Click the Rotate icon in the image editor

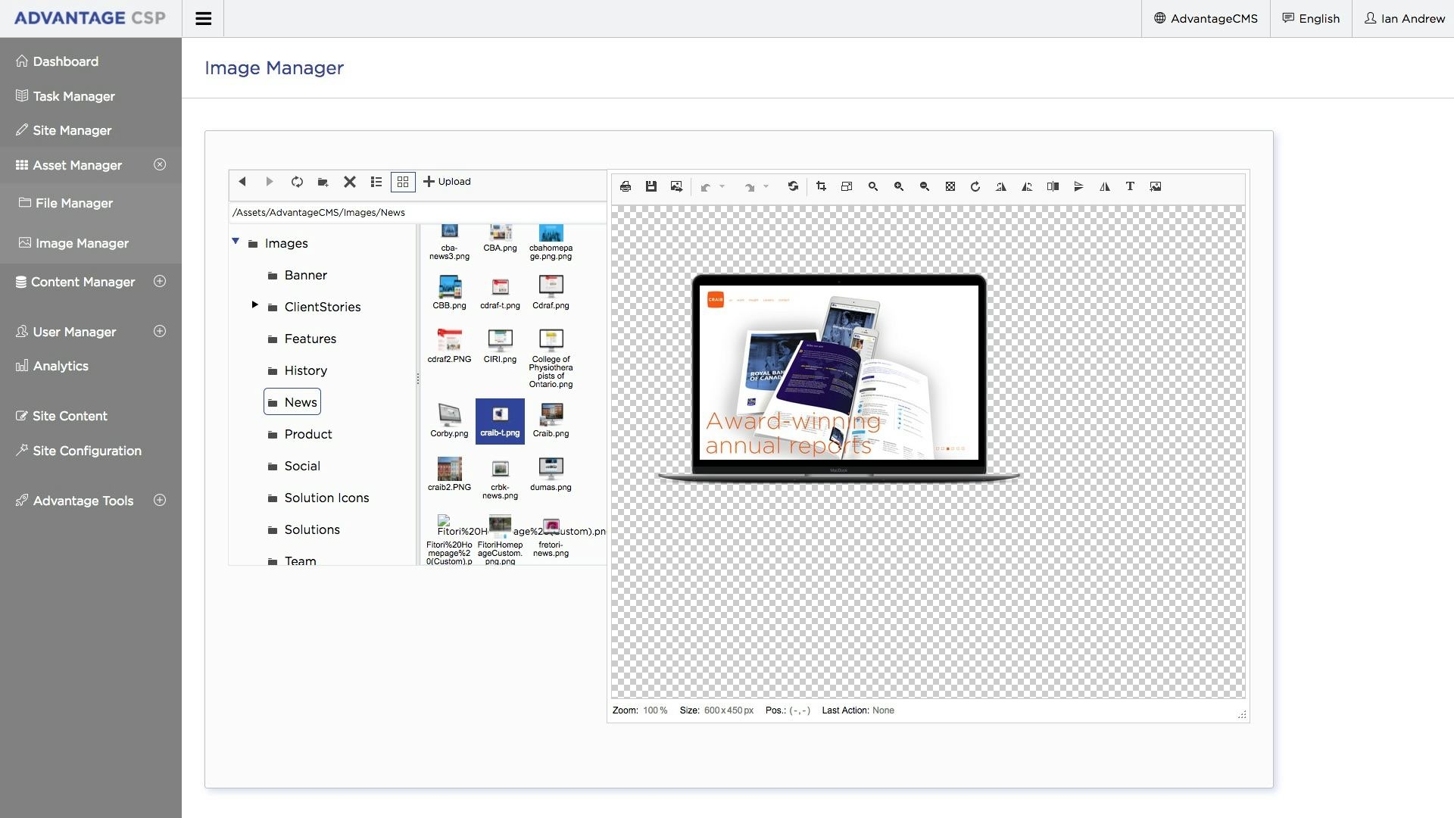975,186
